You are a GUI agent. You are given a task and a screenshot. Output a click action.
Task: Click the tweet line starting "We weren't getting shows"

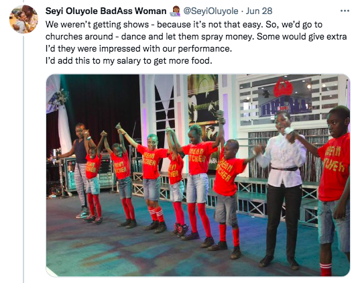pos(184,24)
